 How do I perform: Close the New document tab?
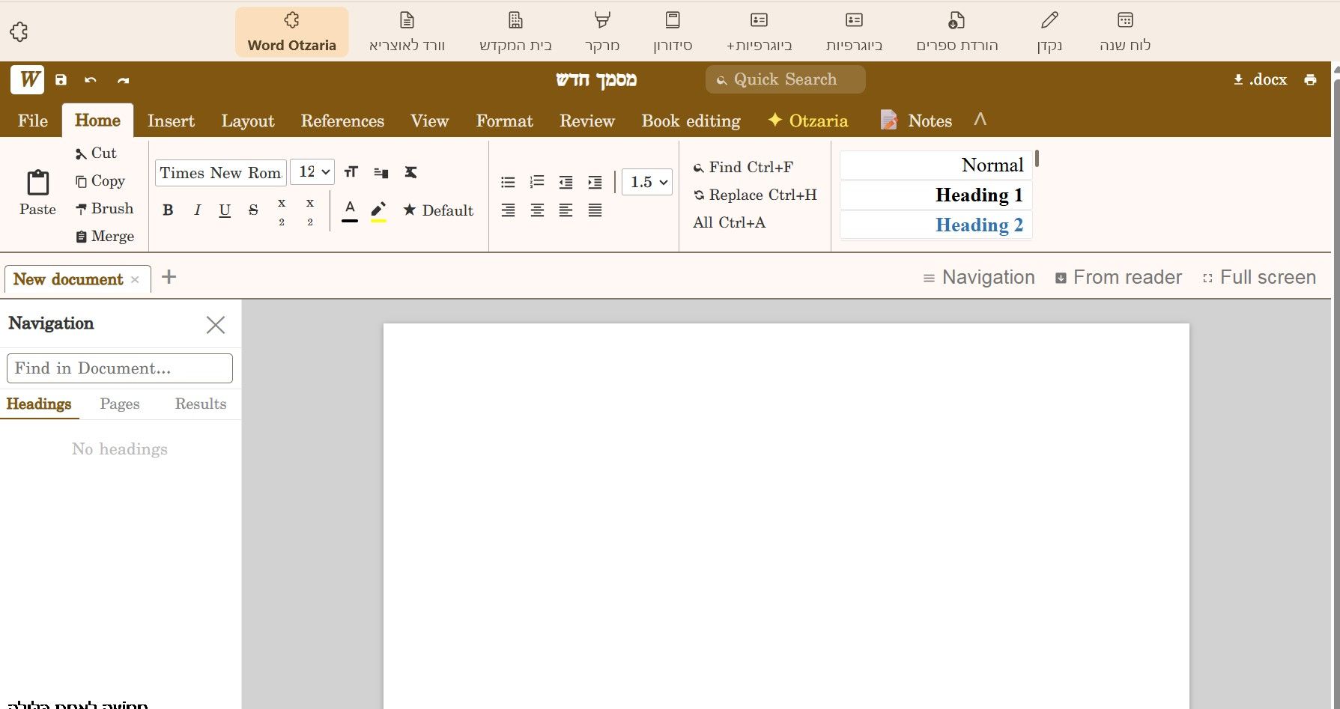pos(135,279)
